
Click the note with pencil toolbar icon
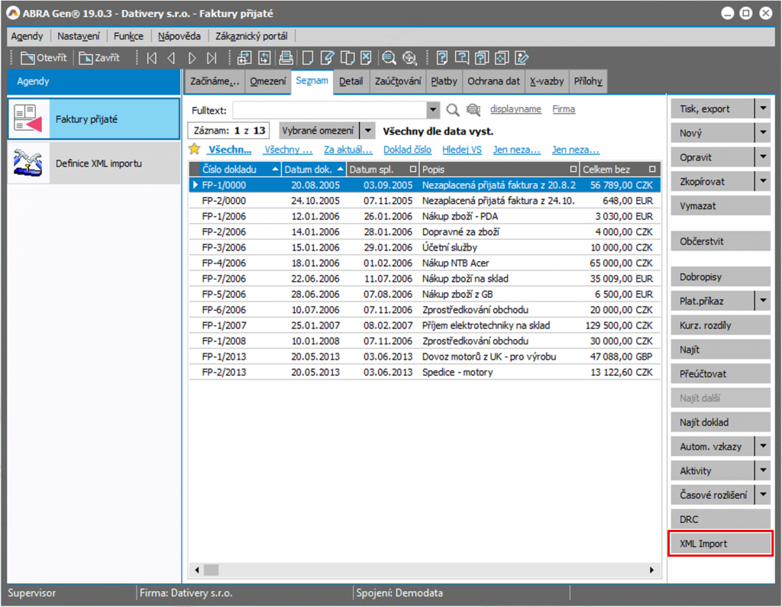522,58
